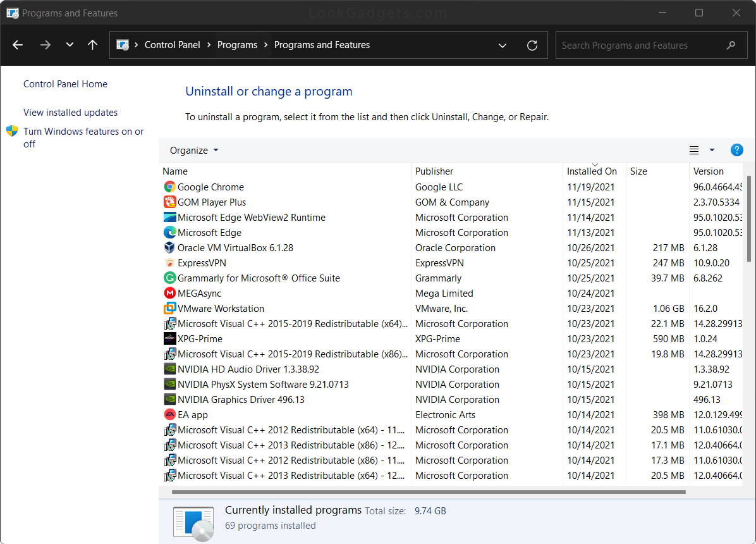Click the EA app icon
This screenshot has height=544, width=756.
click(x=169, y=414)
